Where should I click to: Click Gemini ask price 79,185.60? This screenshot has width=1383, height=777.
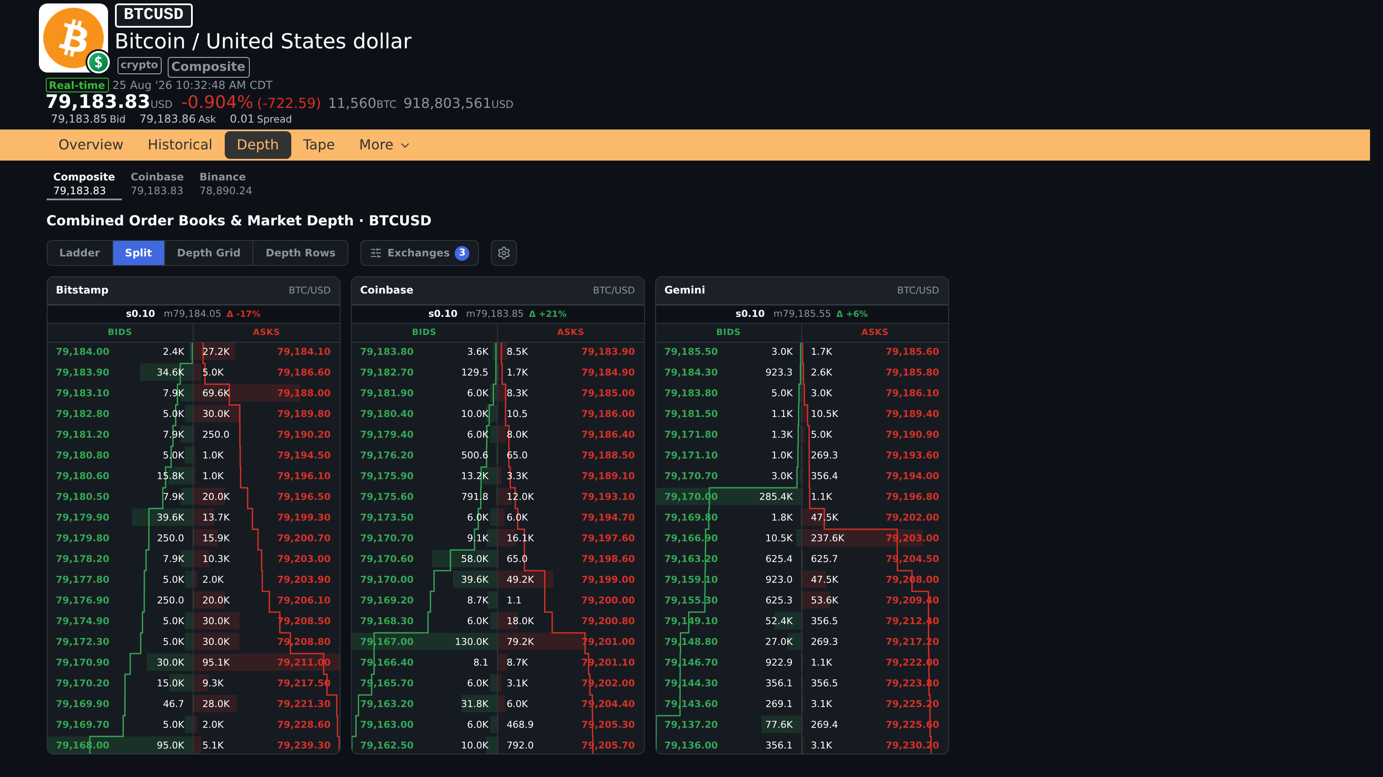(913, 352)
